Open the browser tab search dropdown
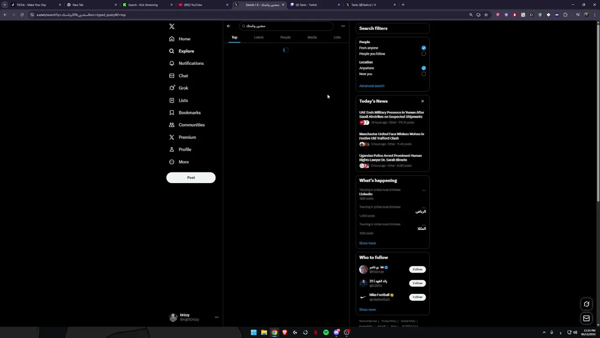 [x=5, y=5]
